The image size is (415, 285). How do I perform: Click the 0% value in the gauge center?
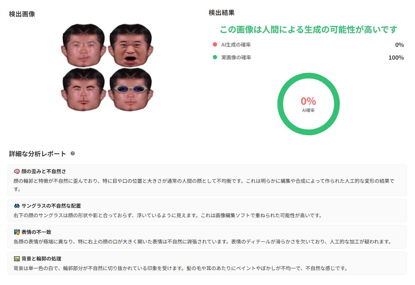pos(308,101)
